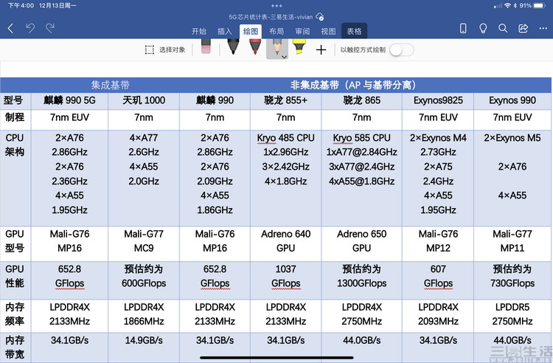Select the red pen tool
The height and width of the screenshot is (363, 553).
255,46
